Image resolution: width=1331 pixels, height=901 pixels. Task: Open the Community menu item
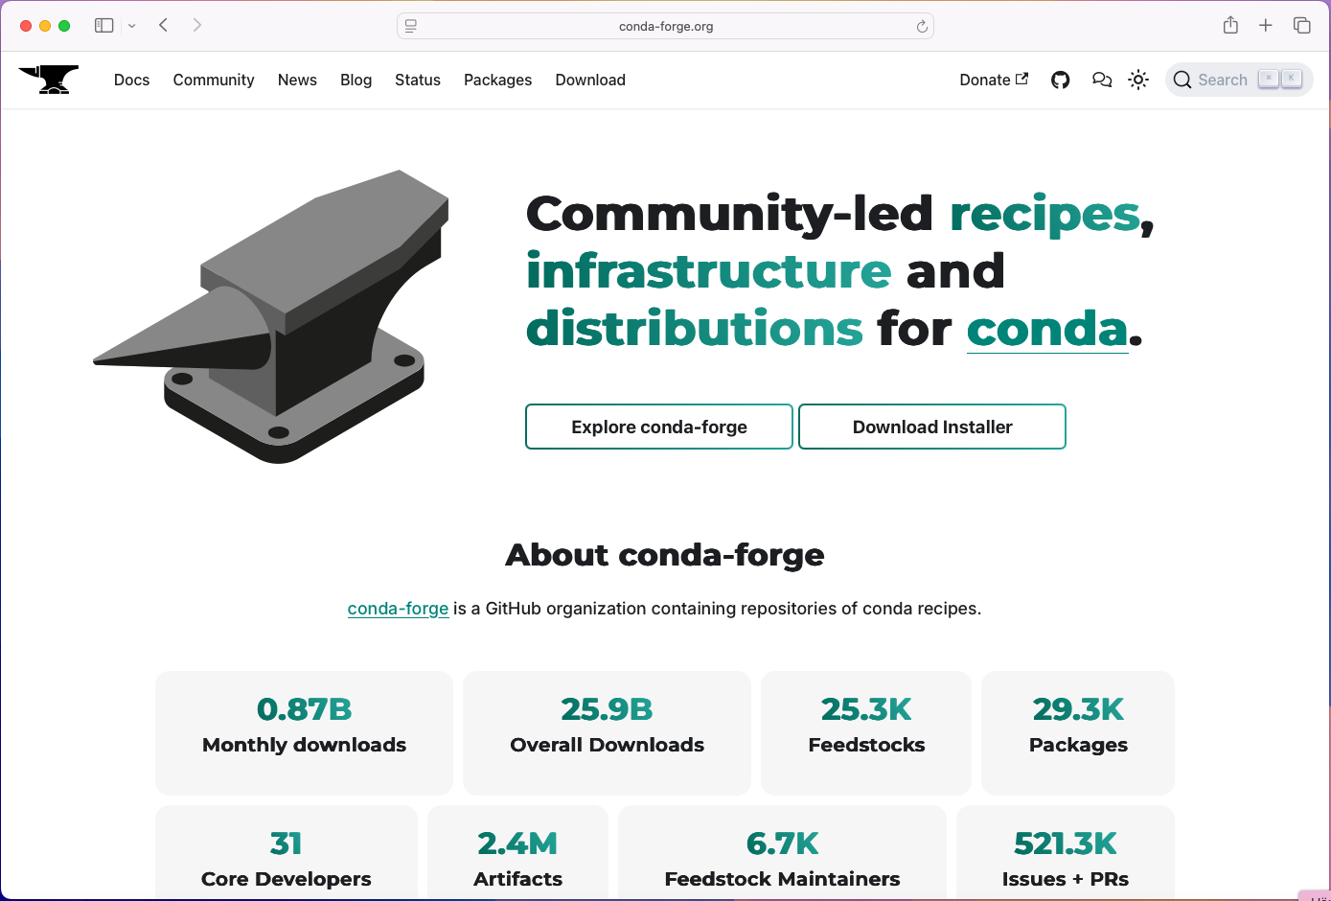(x=214, y=81)
